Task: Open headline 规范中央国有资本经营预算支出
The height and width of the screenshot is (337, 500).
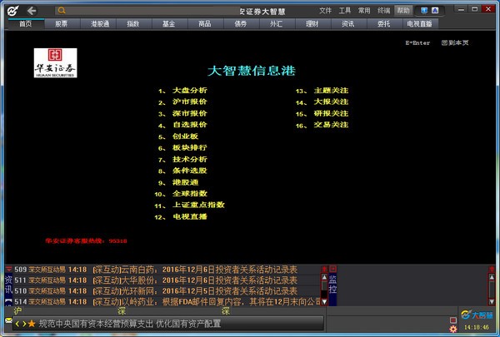Action: [x=130, y=324]
